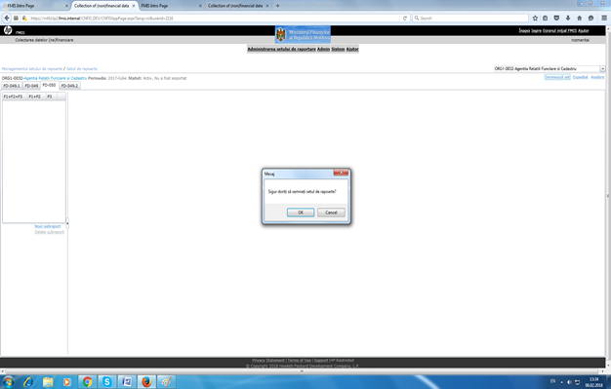611x389 pixels.
Task: Click the Anulare link
Action: click(x=597, y=77)
